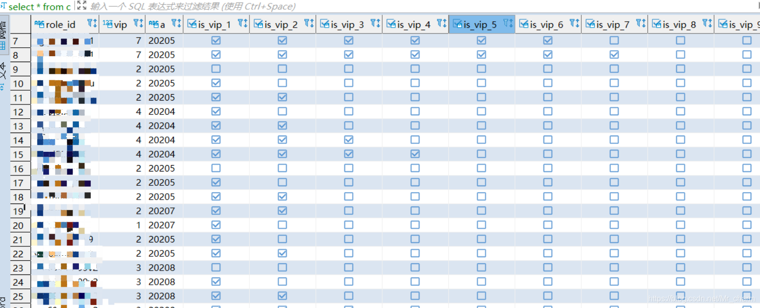The width and height of the screenshot is (760, 308).
Task: Toggle is_vip_2 checkbox in row 11
Action: pyautogui.click(x=282, y=97)
